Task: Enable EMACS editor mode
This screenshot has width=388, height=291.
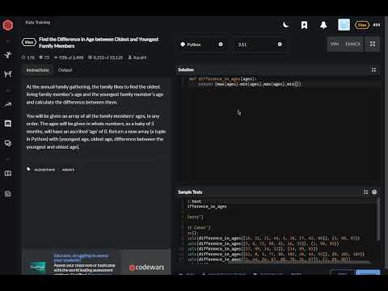Action: point(352,44)
